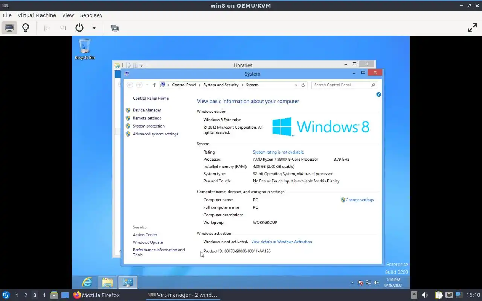This screenshot has width=482, height=301.
Task: Focus the Search Control Panel field
Action: [x=341, y=85]
